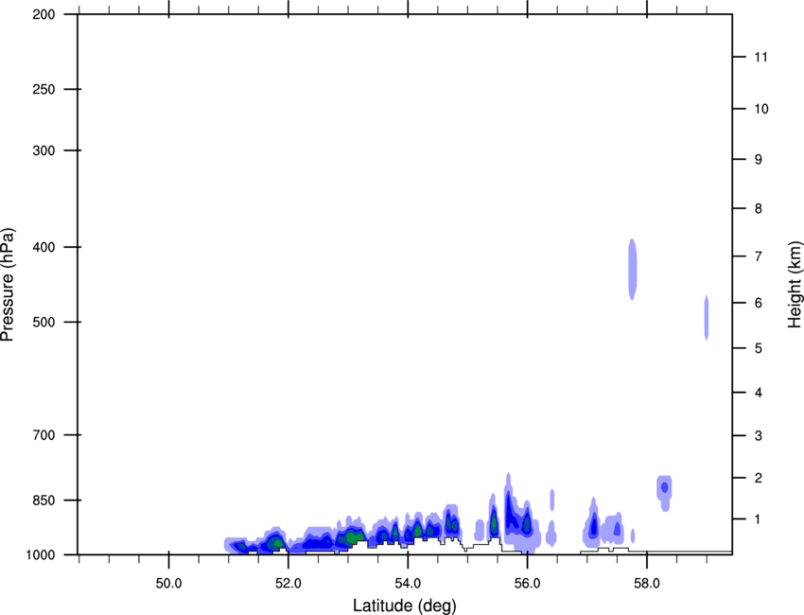Click the 'Pressure (hPa)' axis title
Screen dimensions: 804x615
pyautogui.click(x=8, y=285)
